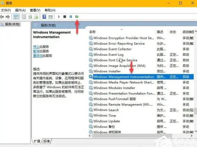Screen dimensions: 197x147
Task: Click the 停止 service link
Action: click(36, 47)
